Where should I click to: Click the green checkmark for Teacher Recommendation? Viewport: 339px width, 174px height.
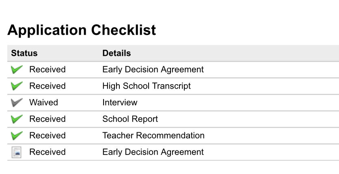[x=17, y=136]
